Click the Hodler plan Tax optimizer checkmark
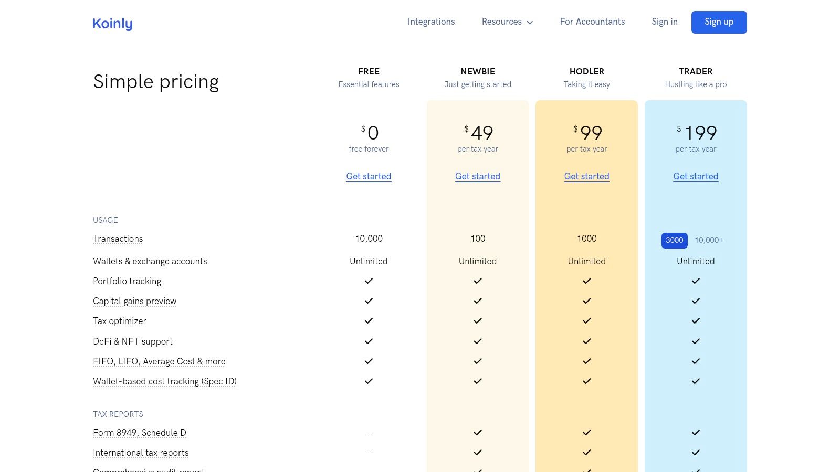The width and height of the screenshot is (840, 472). coord(587,321)
